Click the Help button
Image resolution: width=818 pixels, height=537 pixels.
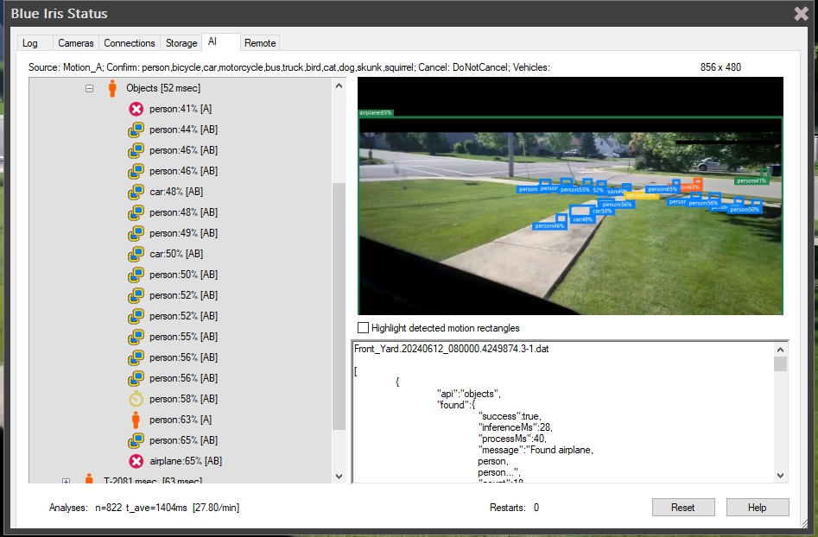click(x=758, y=508)
